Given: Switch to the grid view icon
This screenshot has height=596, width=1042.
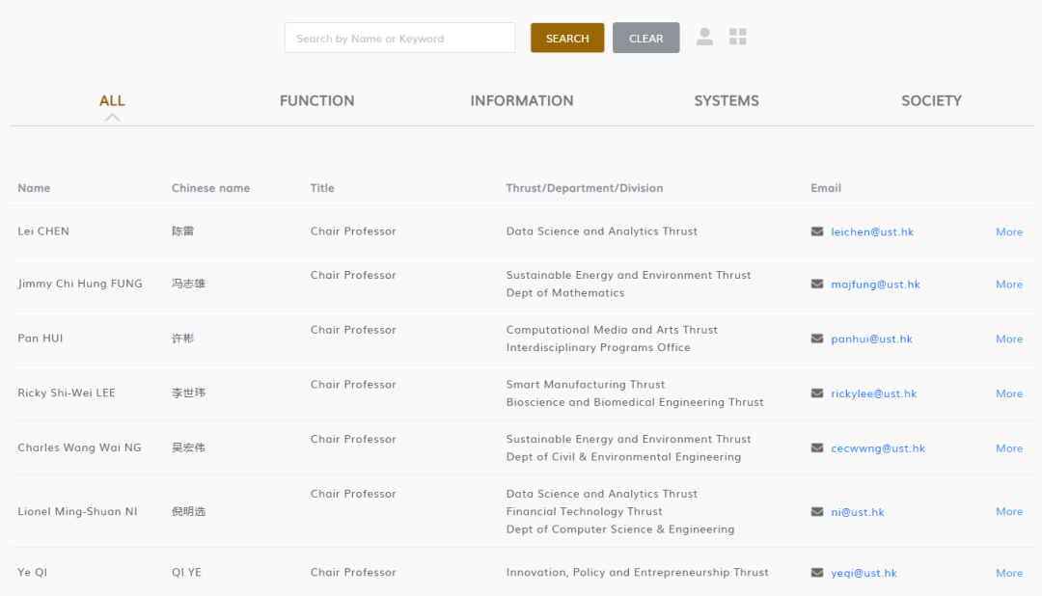Looking at the screenshot, I should (x=738, y=37).
